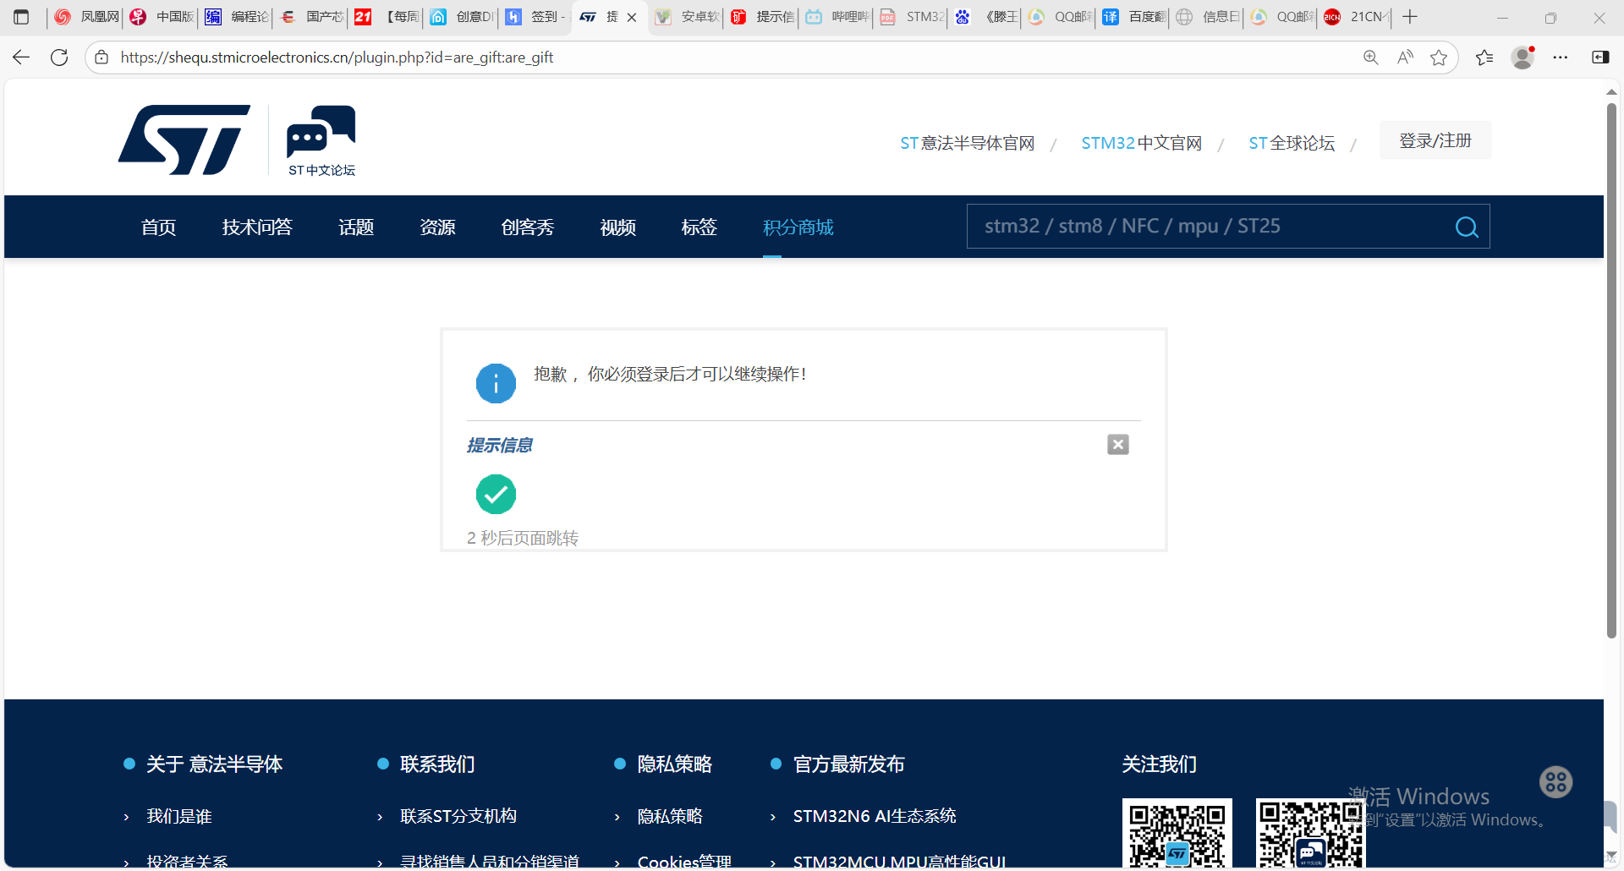Open a new browser tab

1410,17
